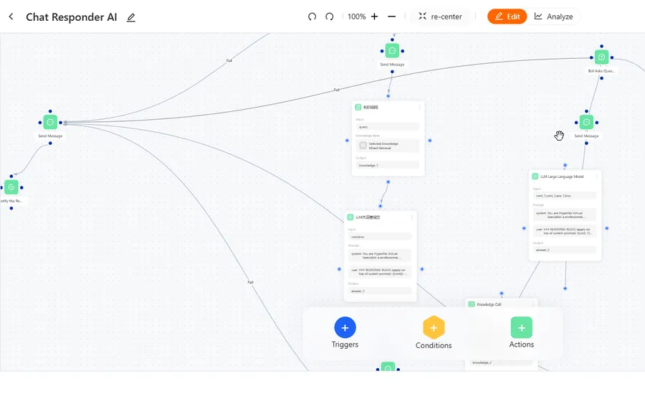Image resolution: width=645 pixels, height=404 pixels.
Task: Zoom in with the plus icon beside 100%
Action: click(x=374, y=17)
